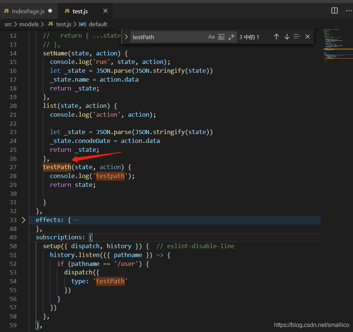Click the minimap code overview
Viewport: 353px width, 332px height.
(x=337, y=47)
